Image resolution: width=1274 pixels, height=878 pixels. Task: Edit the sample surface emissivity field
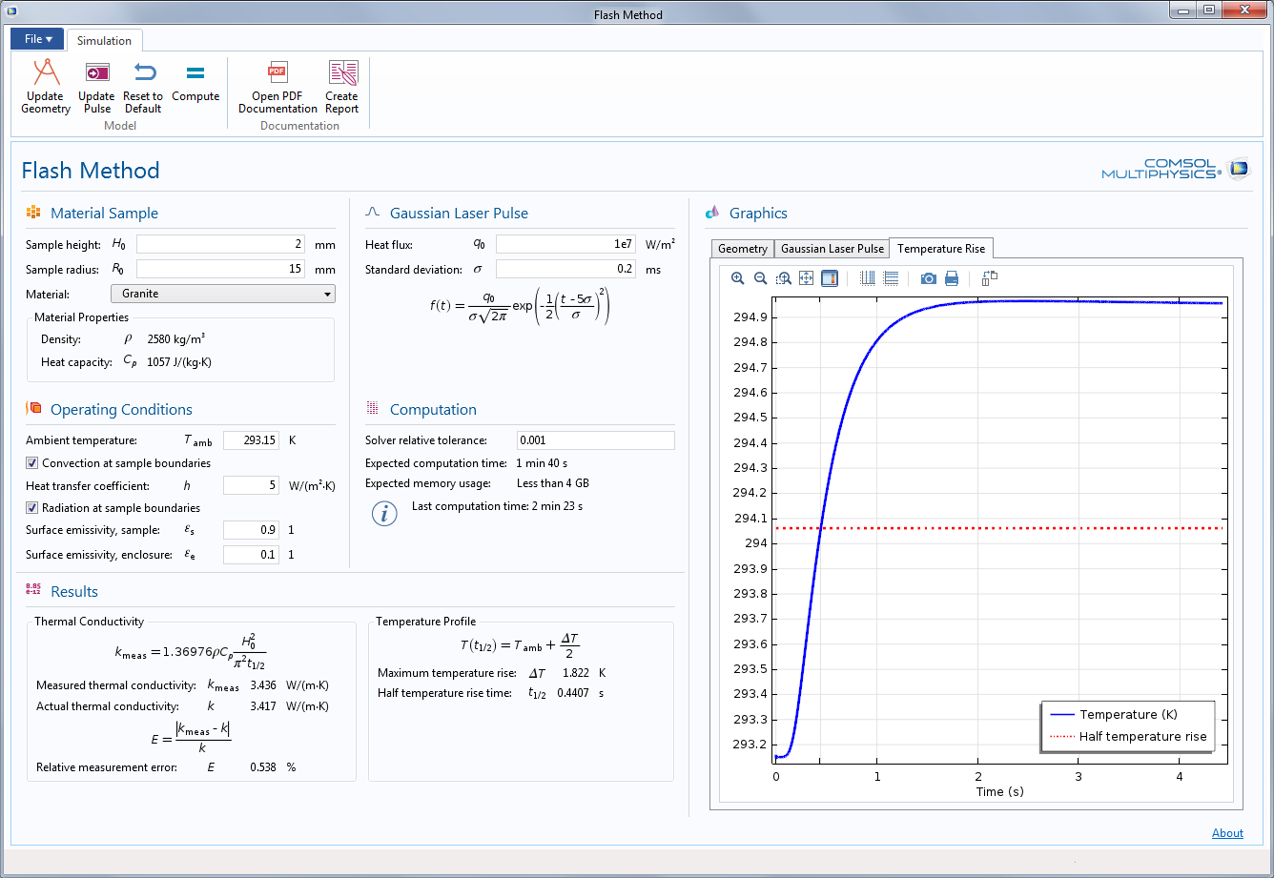pos(251,529)
